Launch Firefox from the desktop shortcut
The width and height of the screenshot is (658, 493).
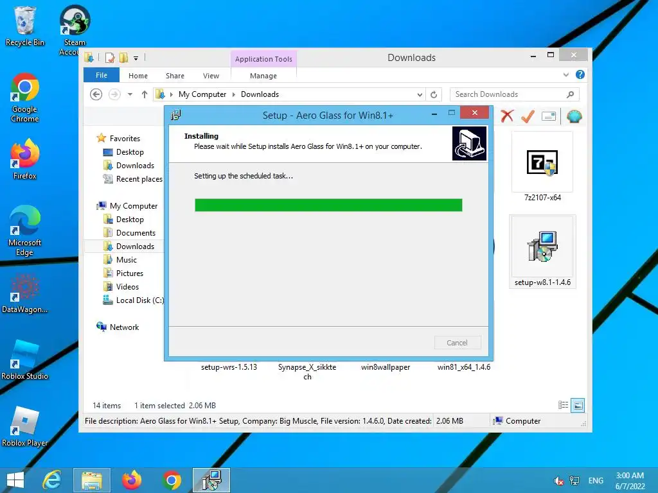click(25, 159)
